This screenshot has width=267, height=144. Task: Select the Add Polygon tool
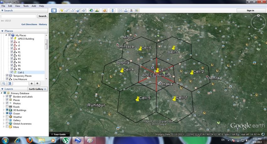click(x=67, y=11)
